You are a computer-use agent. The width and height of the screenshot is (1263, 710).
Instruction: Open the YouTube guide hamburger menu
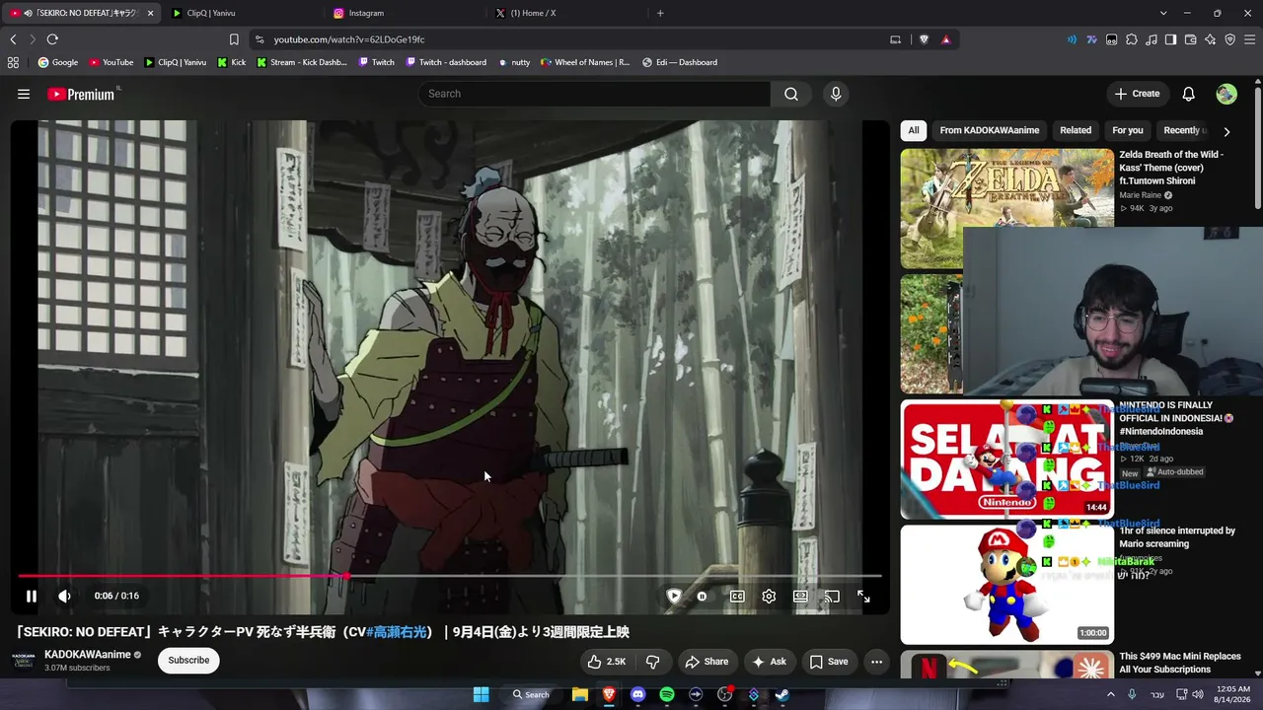24,94
